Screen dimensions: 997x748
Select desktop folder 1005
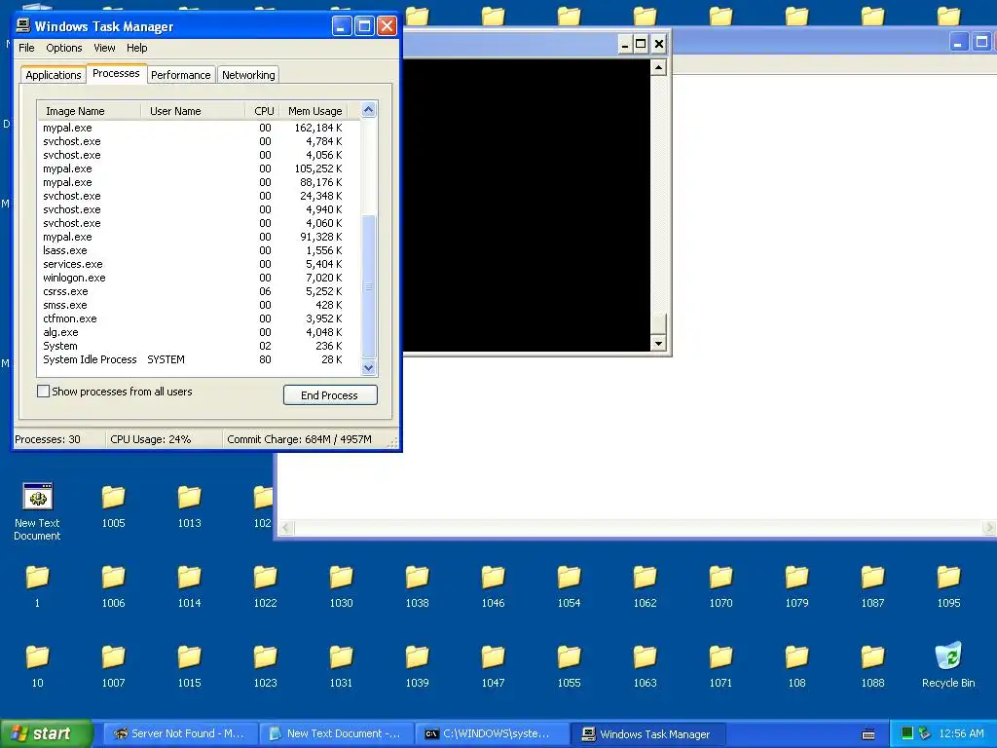pos(113,506)
